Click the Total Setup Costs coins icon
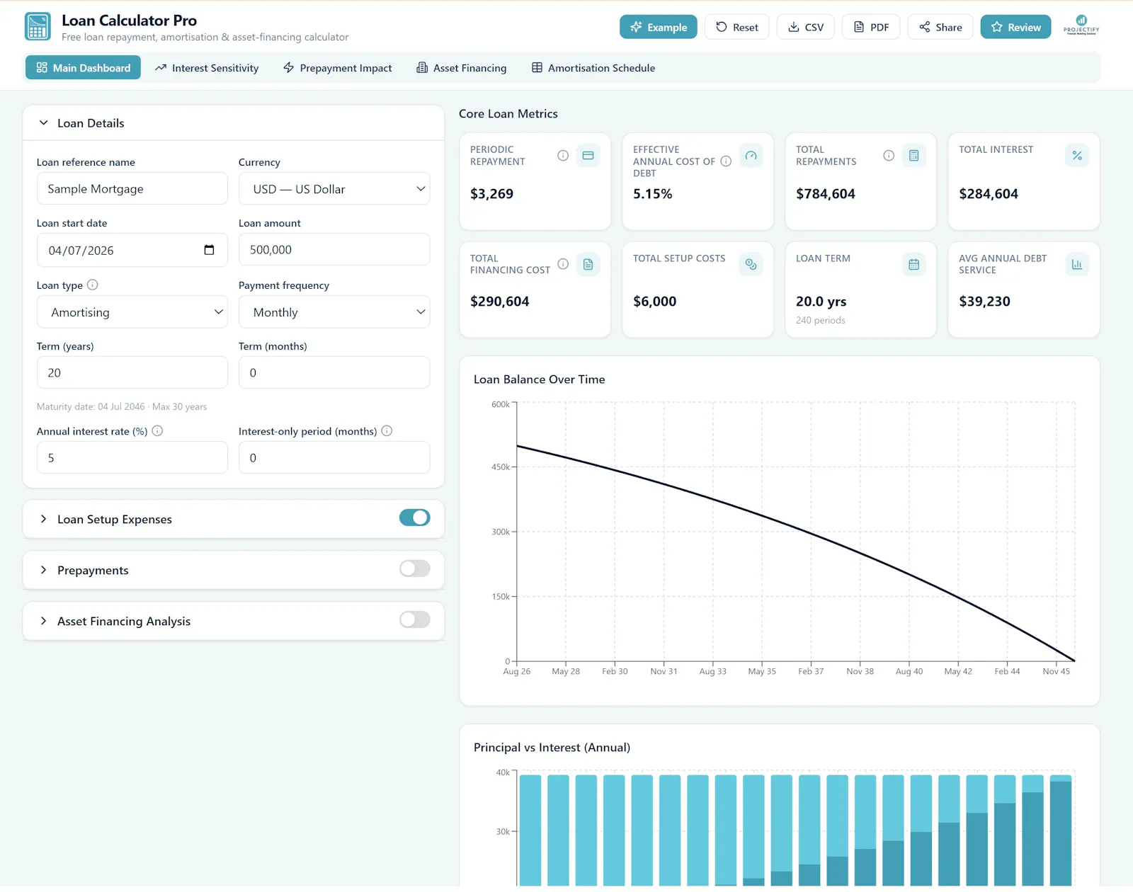 click(751, 265)
